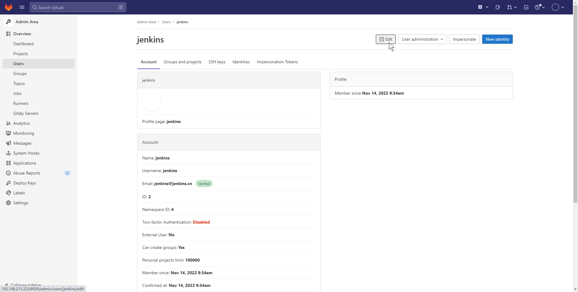Click the create new plus icon

pyautogui.click(x=483, y=7)
